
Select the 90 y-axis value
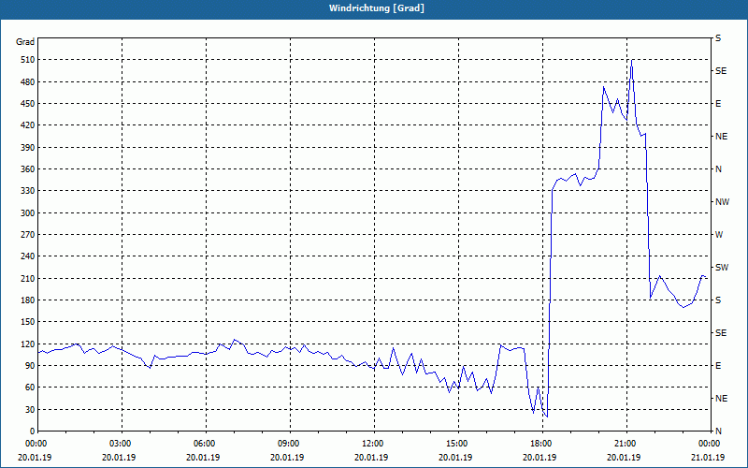click(x=29, y=366)
